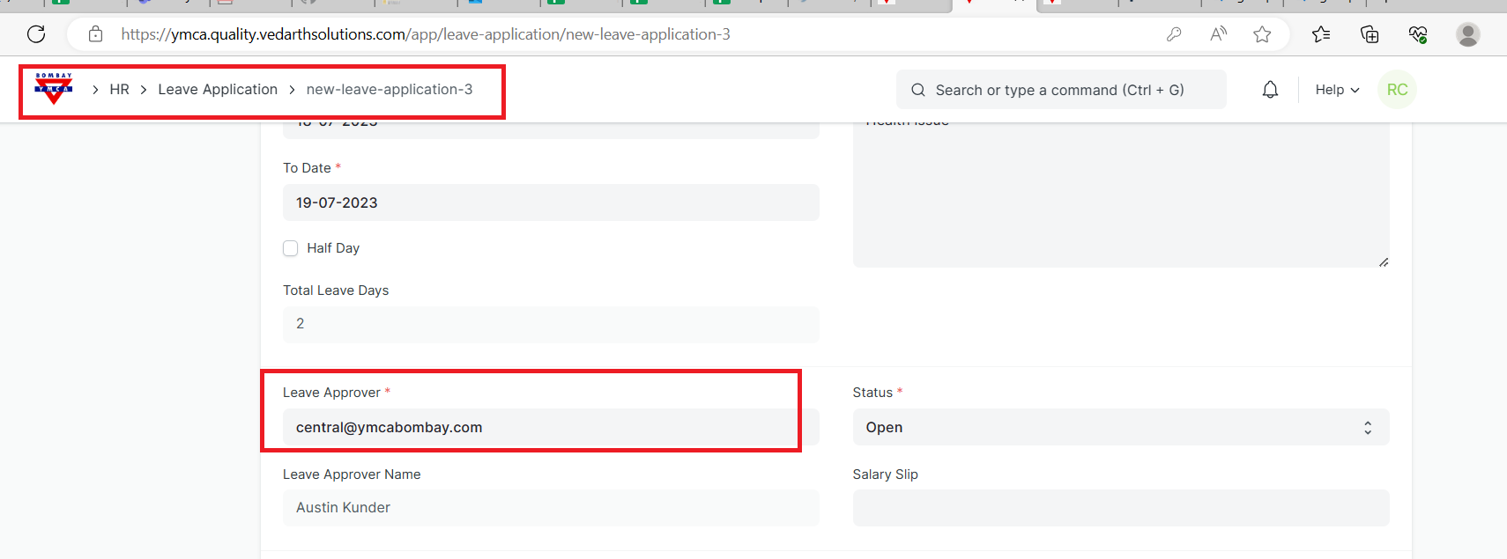Expand the Status dropdown showing Open

(x=1120, y=427)
